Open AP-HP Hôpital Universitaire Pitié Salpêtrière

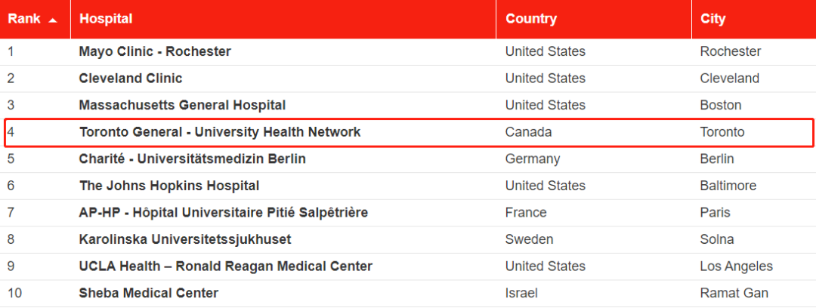(x=223, y=212)
